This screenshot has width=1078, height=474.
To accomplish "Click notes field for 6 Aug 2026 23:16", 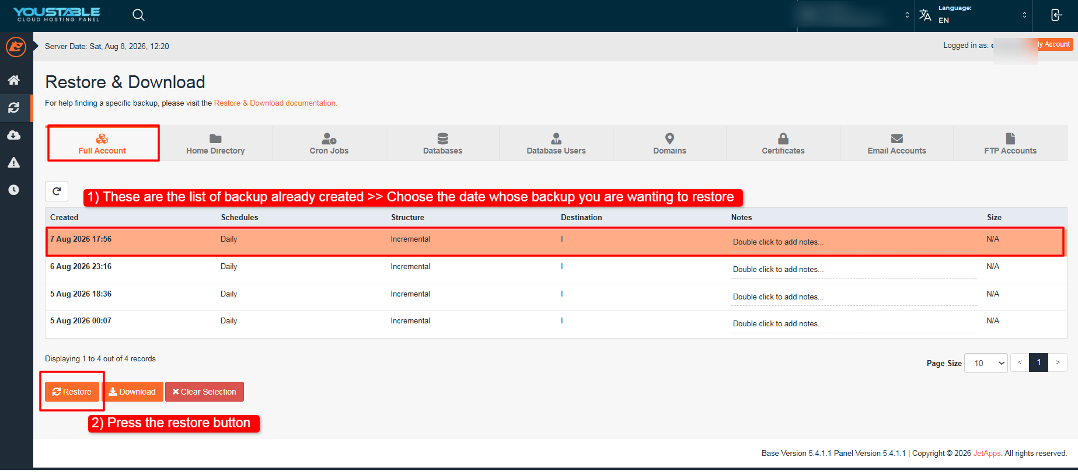I will 854,270.
